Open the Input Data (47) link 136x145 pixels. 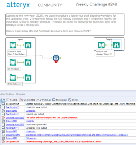tap(13, 135)
